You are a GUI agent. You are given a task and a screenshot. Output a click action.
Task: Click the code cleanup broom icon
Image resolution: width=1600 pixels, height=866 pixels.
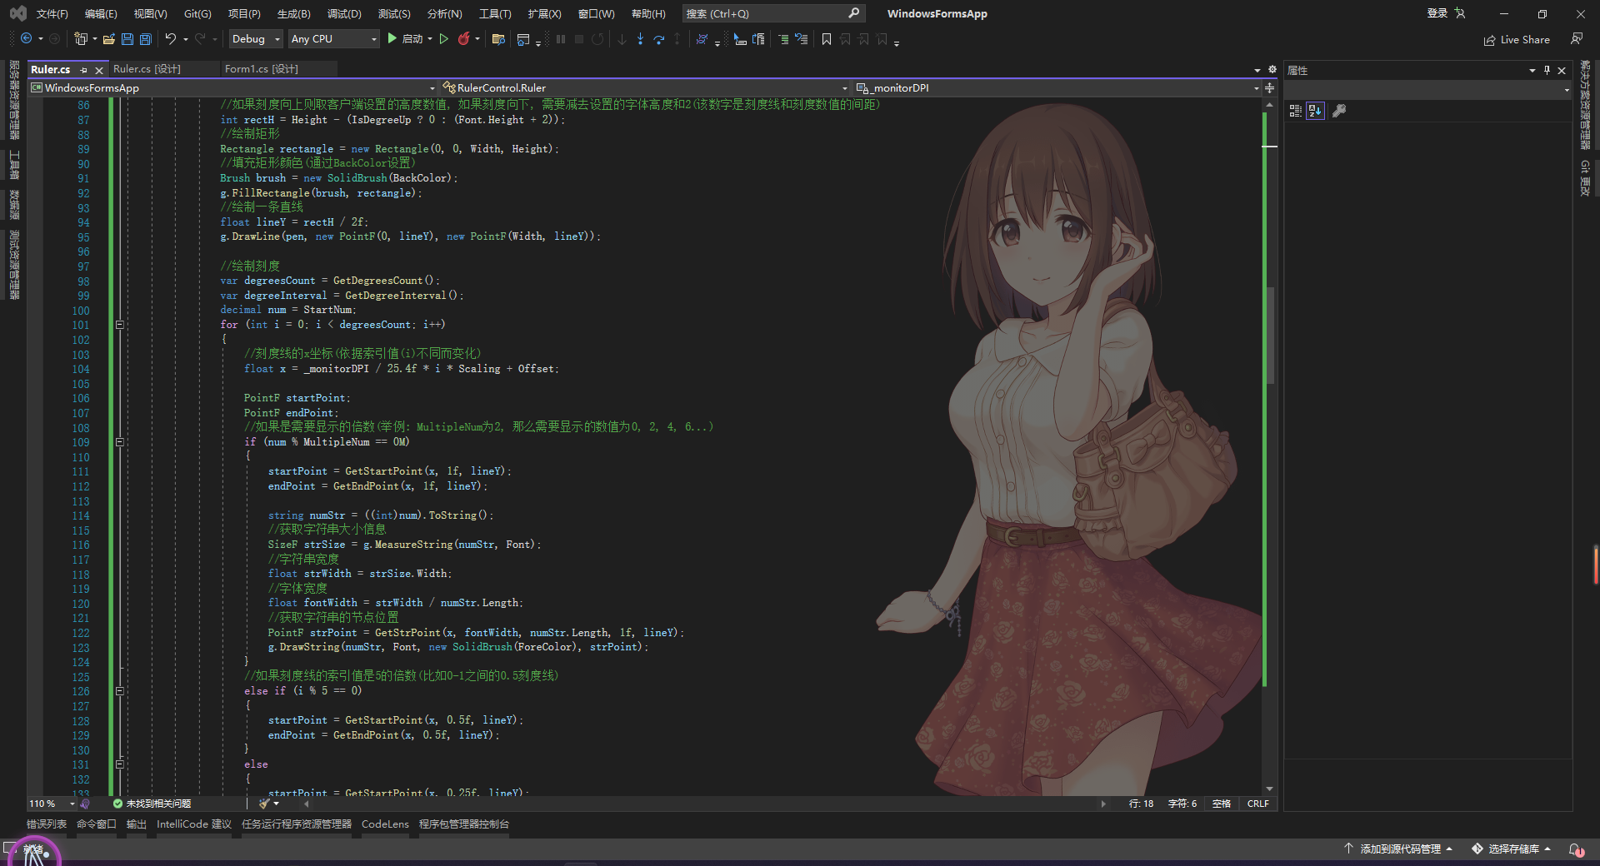(264, 804)
